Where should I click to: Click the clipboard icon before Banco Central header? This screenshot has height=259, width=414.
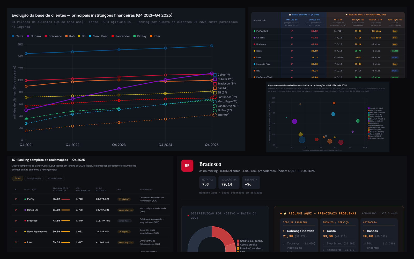[x=290, y=15]
